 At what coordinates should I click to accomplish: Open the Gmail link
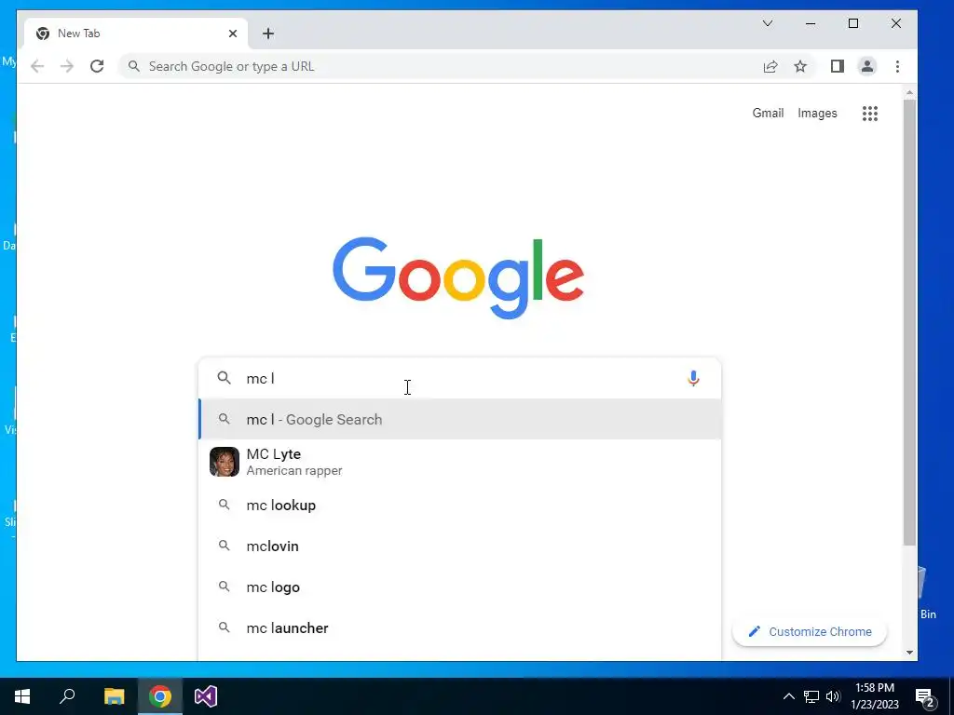768,113
